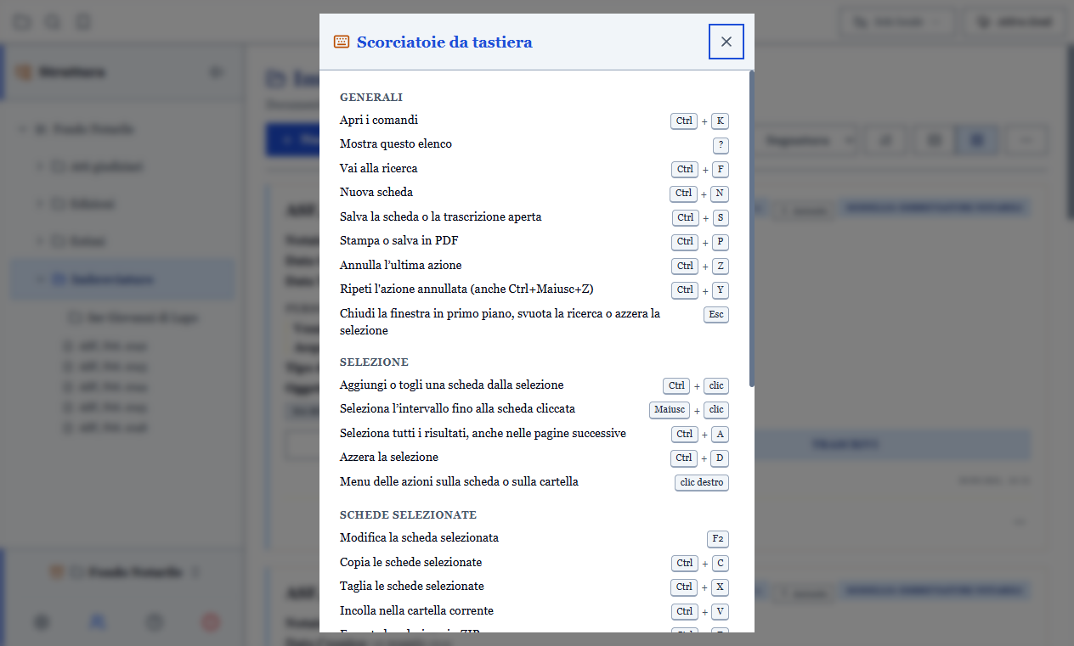The width and height of the screenshot is (1074, 646).
Task: Click the X key badge
Action: (x=721, y=587)
